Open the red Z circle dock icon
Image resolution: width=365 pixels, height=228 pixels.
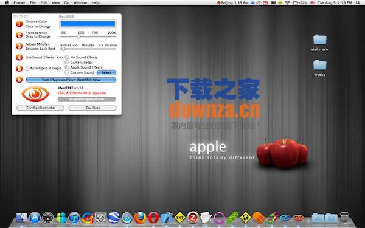point(193,218)
